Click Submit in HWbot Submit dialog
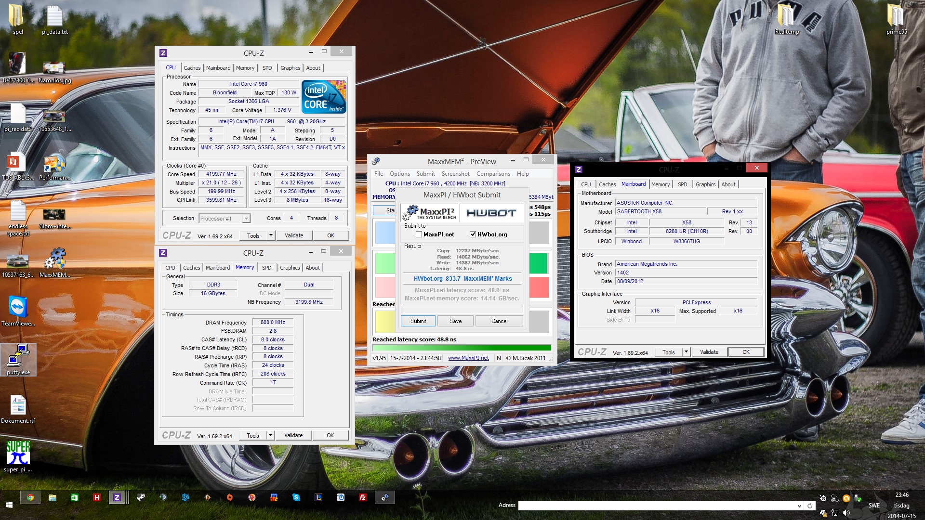925x520 pixels. point(418,321)
